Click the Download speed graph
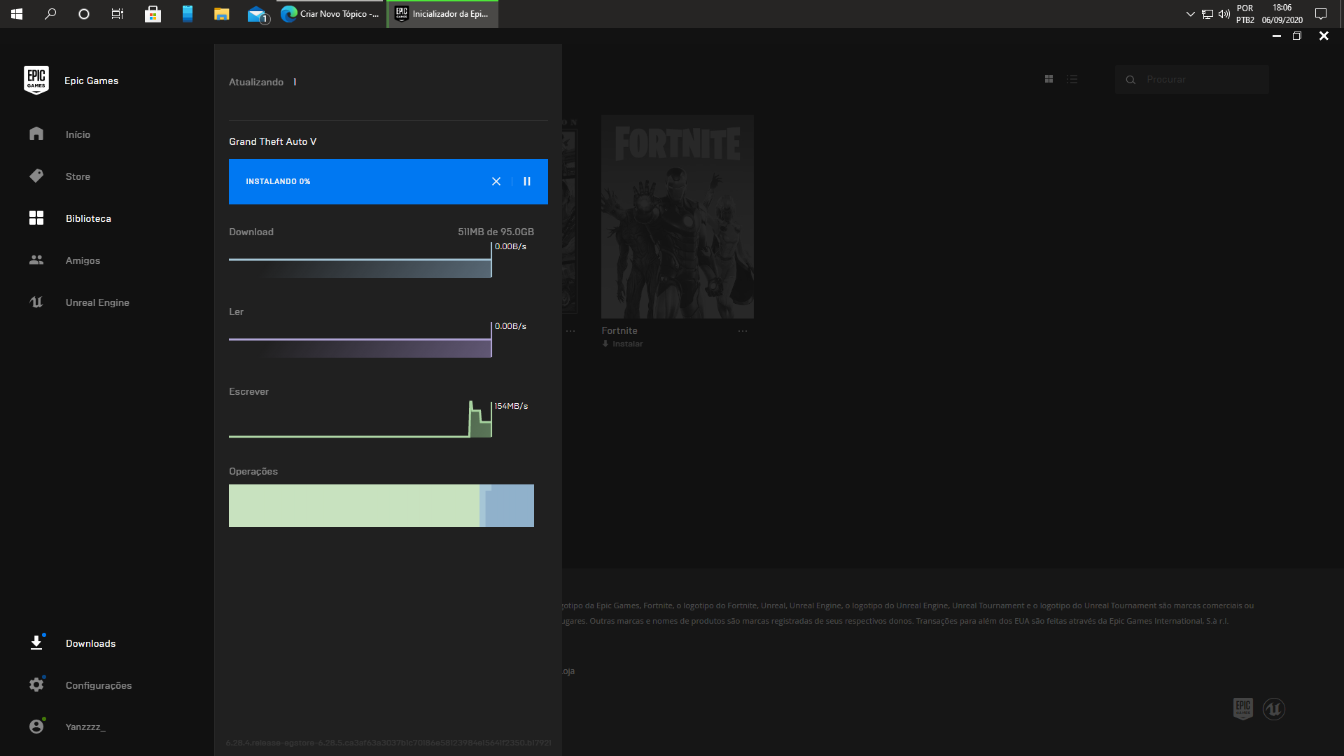Image resolution: width=1344 pixels, height=756 pixels. (360, 260)
